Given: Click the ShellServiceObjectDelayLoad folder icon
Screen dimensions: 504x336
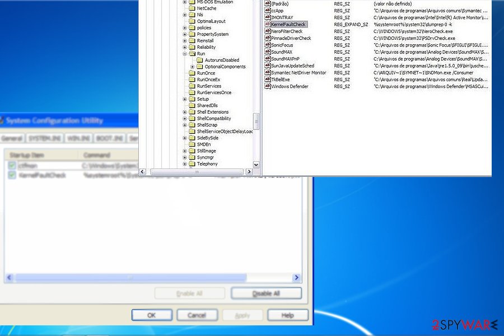Looking at the screenshot, I should coord(192,131).
